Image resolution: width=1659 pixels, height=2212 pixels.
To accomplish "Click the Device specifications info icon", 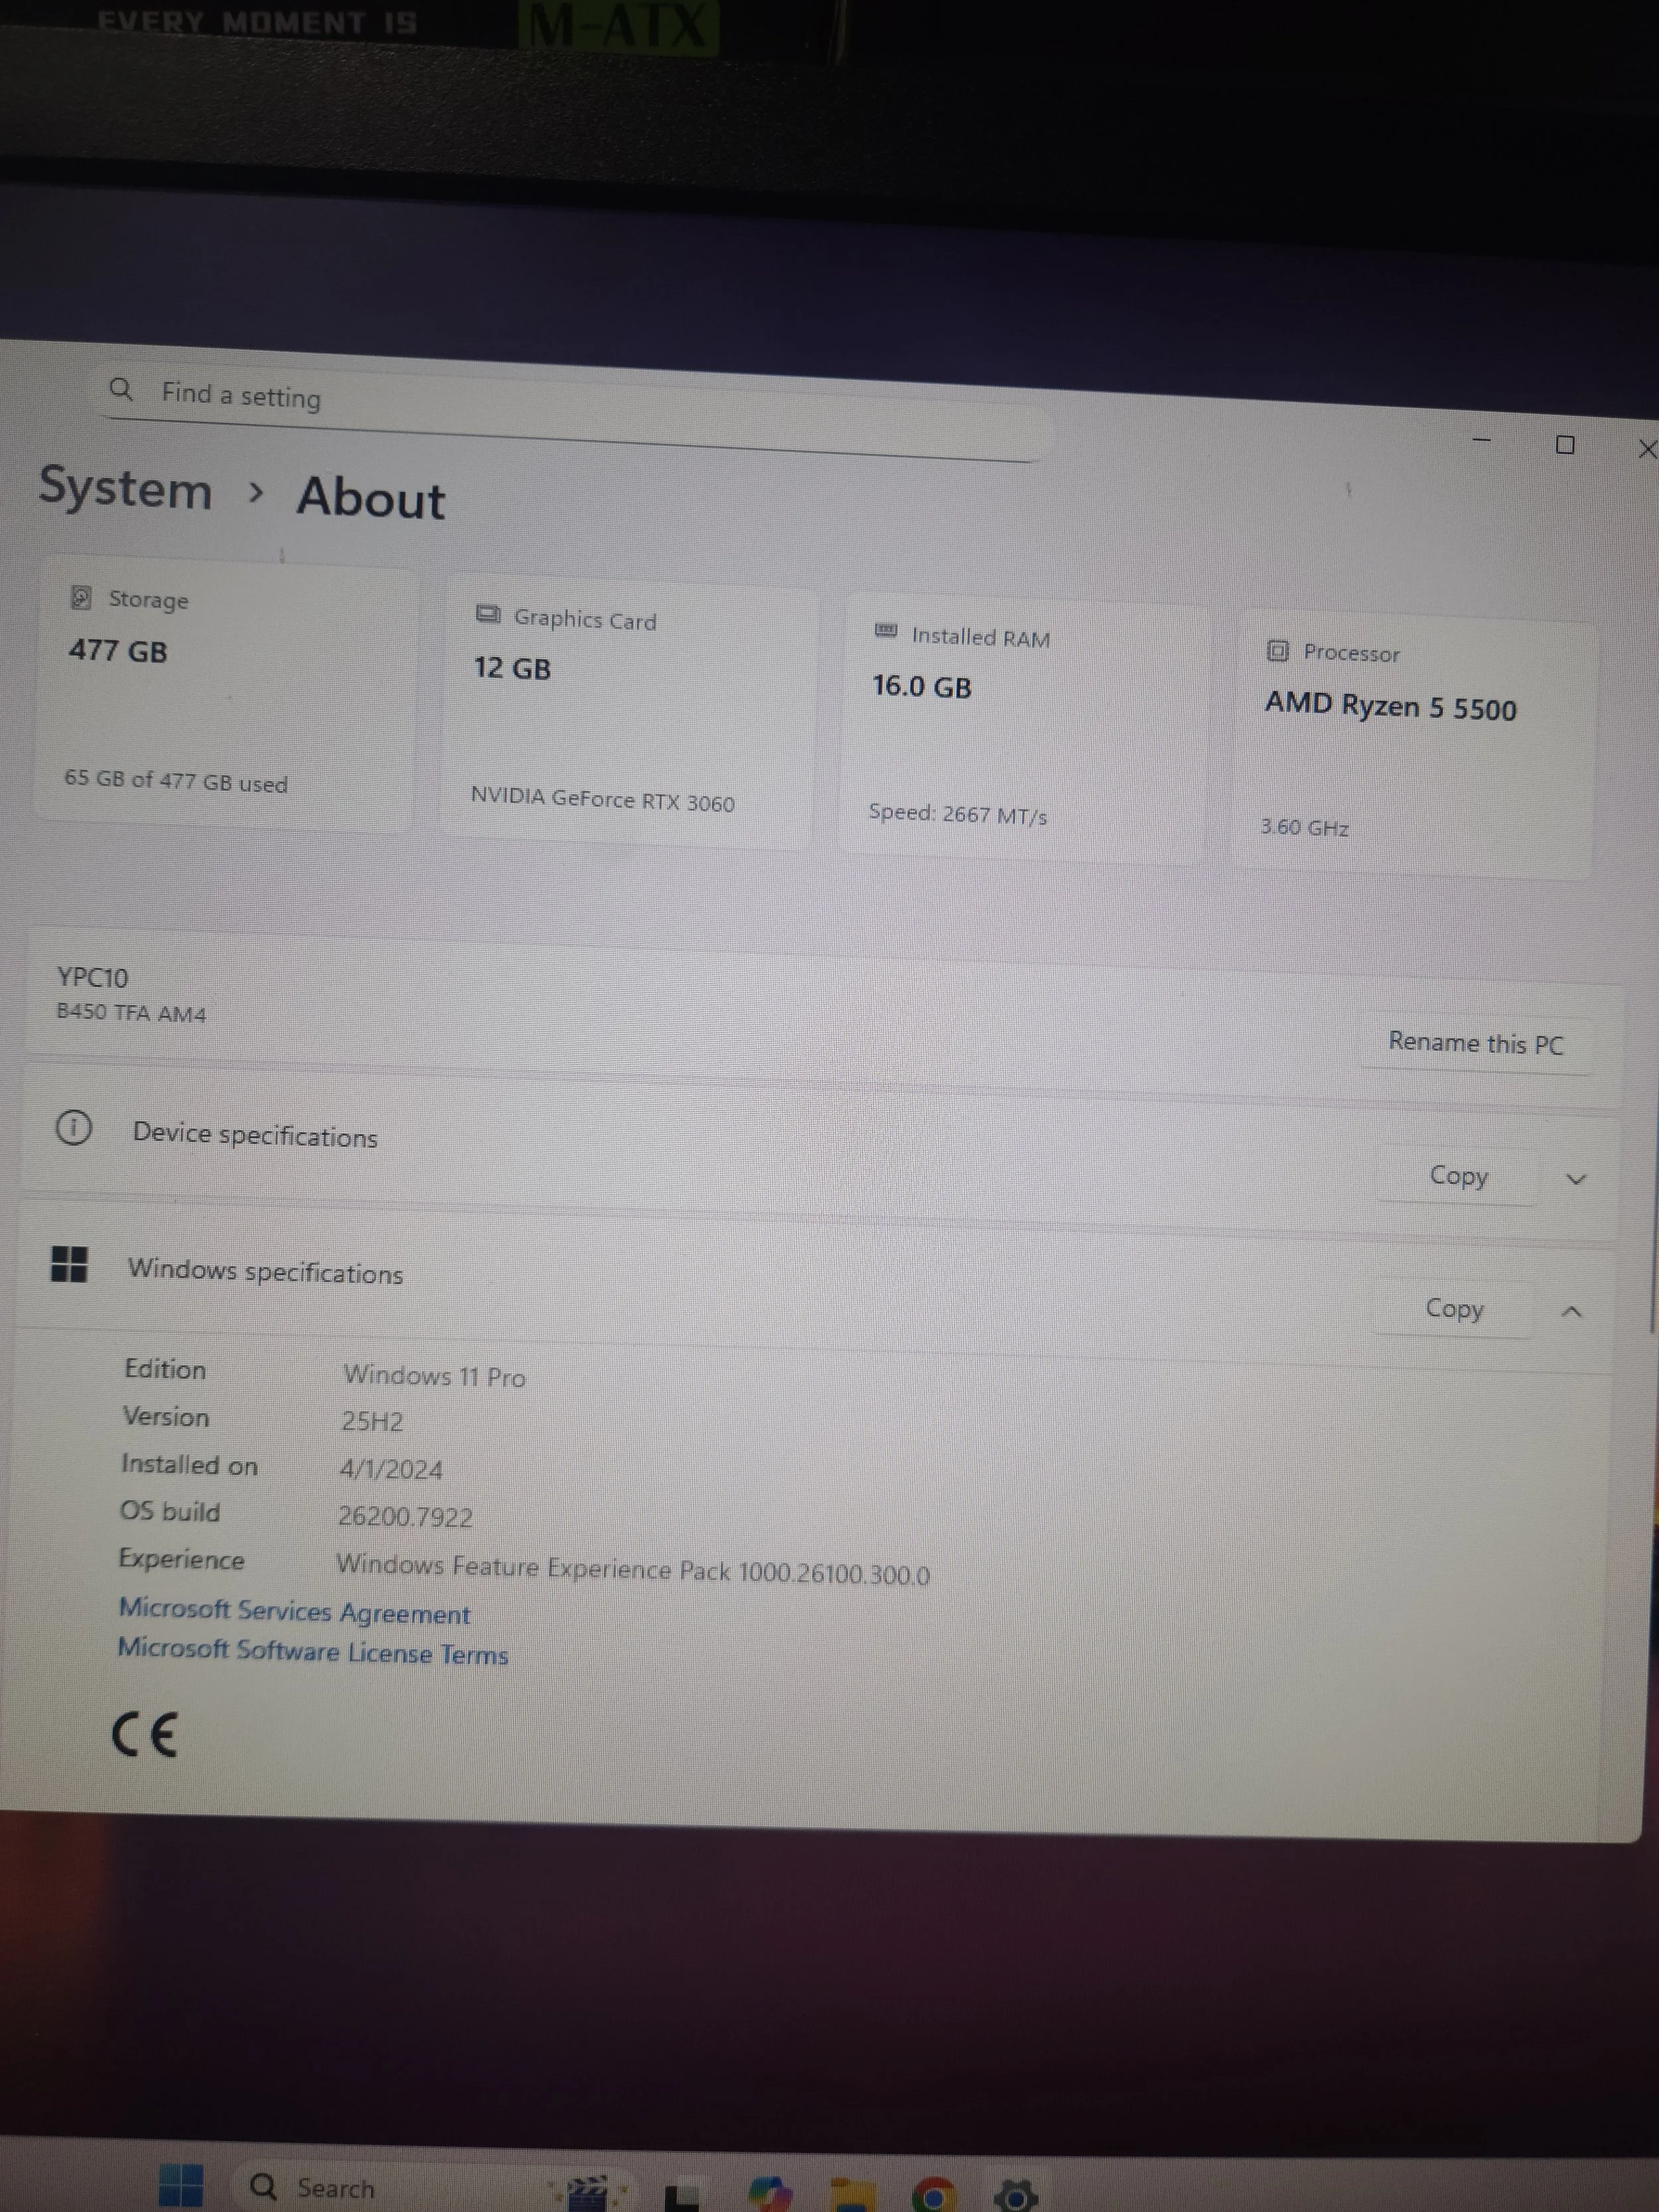I will tap(73, 1127).
